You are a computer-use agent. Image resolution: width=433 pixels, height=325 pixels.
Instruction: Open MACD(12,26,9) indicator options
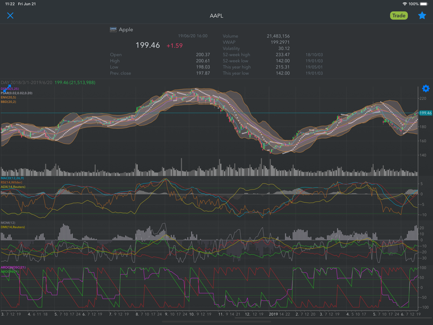[12, 178]
